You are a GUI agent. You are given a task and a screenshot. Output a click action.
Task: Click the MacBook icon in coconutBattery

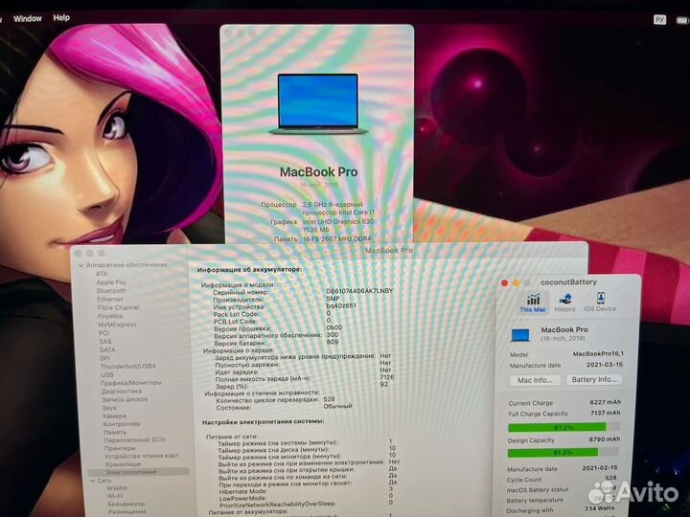(x=520, y=335)
